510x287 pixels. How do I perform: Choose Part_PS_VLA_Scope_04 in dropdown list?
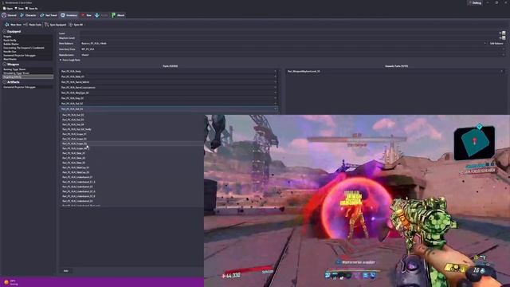point(74,148)
